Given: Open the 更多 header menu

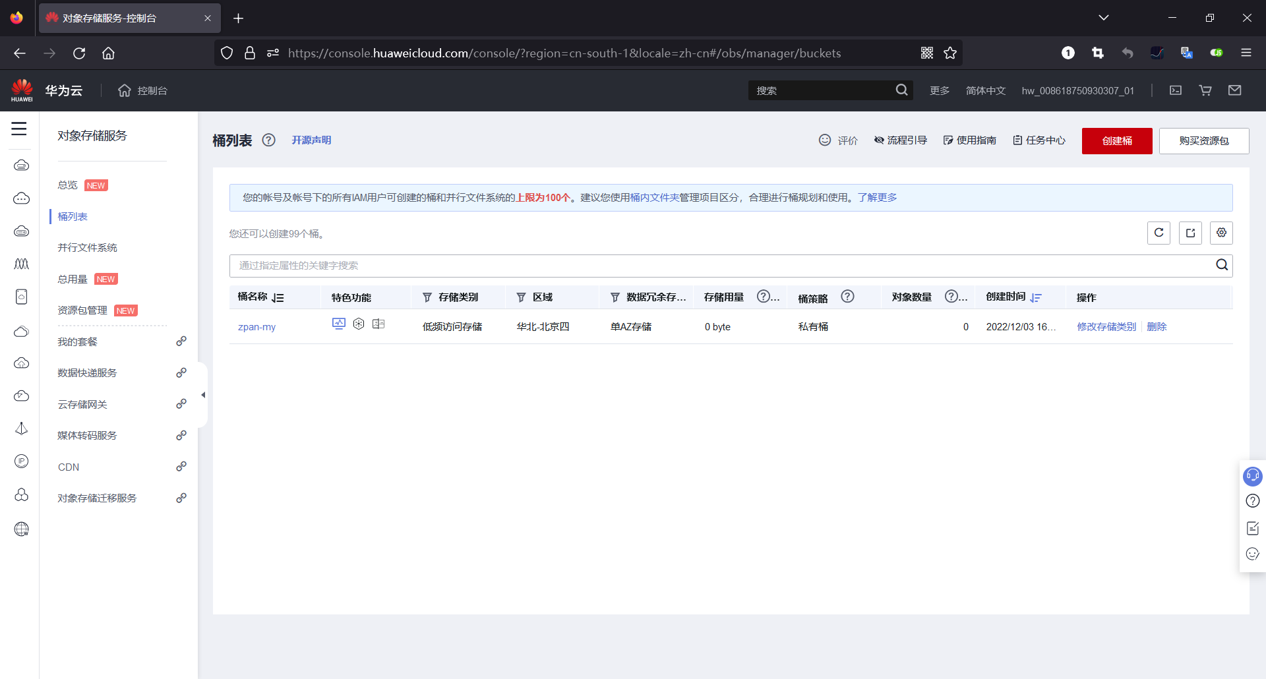Looking at the screenshot, I should pos(940,90).
